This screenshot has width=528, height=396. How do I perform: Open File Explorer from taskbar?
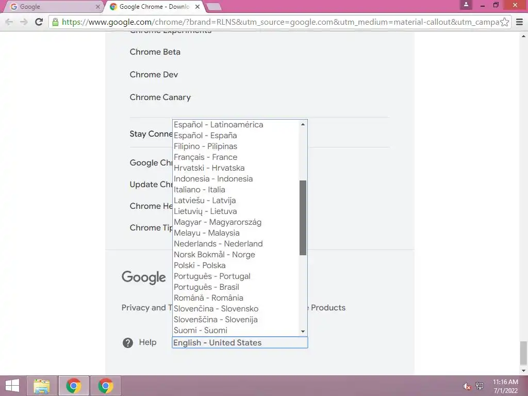(x=41, y=386)
